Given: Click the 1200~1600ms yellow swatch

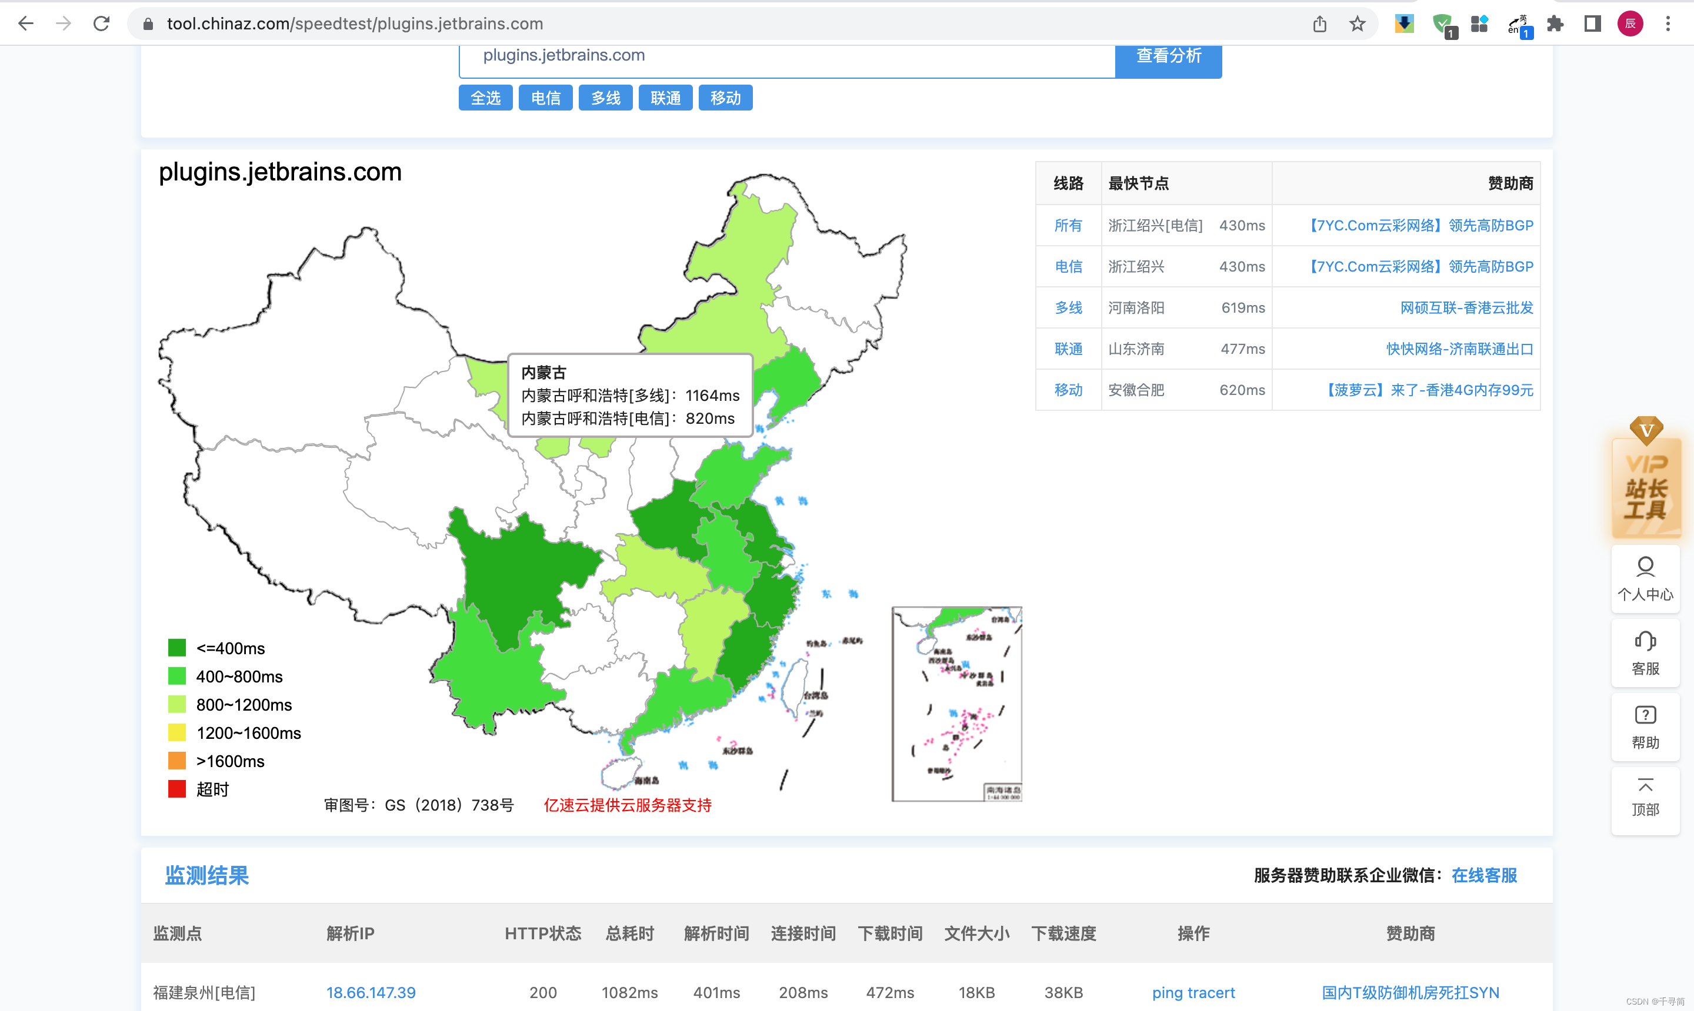Looking at the screenshot, I should [x=176, y=732].
